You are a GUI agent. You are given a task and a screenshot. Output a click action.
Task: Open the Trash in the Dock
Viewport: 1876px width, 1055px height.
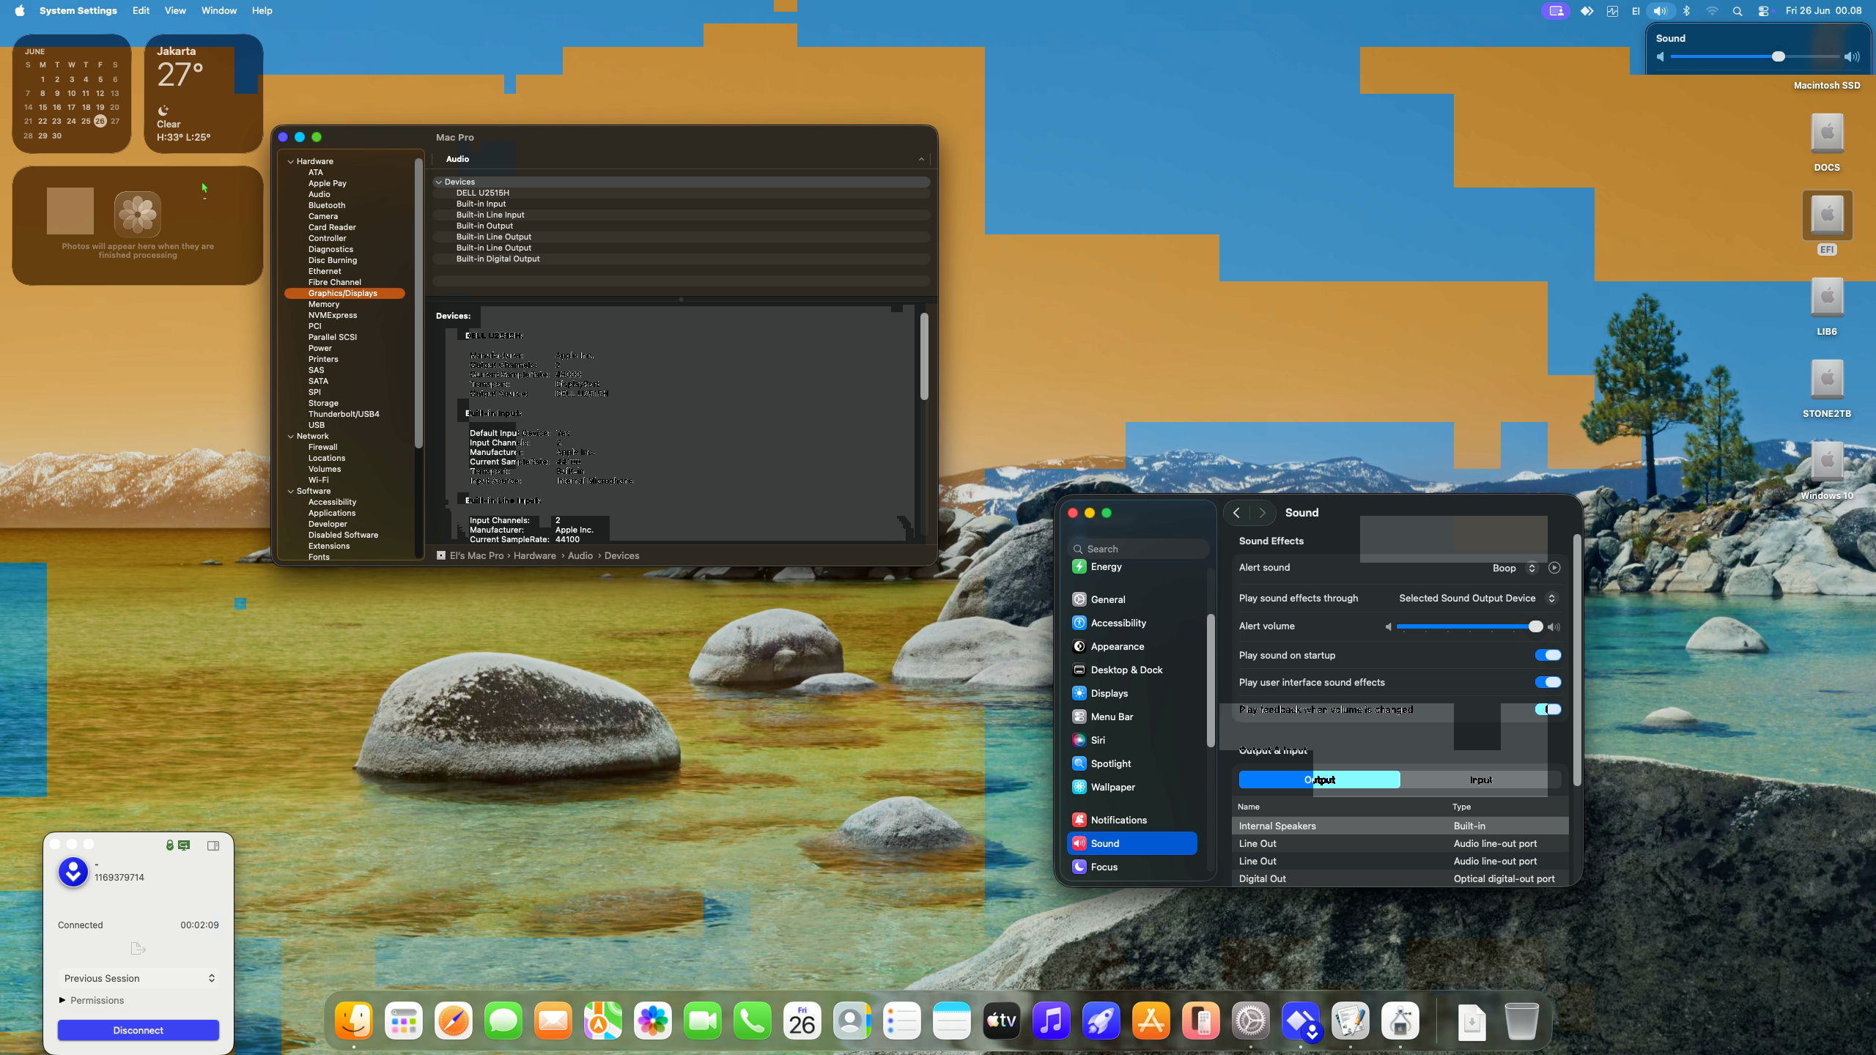(x=1521, y=1021)
